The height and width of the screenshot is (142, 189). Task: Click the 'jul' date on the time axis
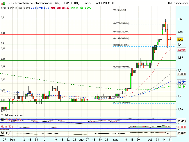point(44,139)
